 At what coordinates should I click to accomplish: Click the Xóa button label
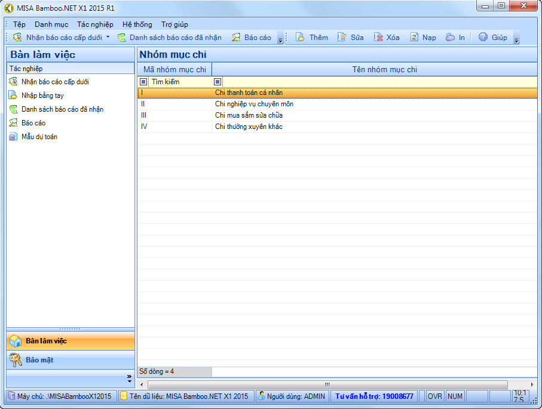(393, 37)
